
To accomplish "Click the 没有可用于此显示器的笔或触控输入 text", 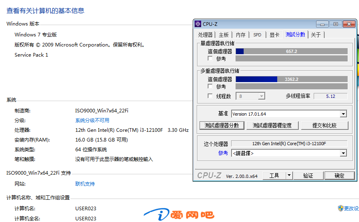I will pos(114,159).
